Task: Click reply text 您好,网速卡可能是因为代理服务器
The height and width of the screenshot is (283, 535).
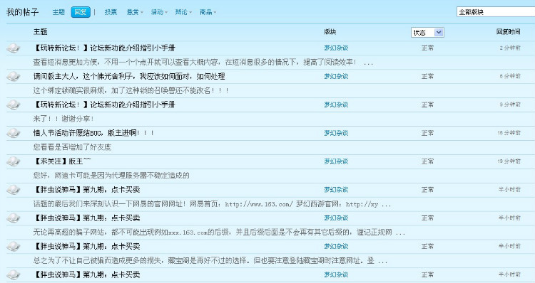Action: point(111,176)
